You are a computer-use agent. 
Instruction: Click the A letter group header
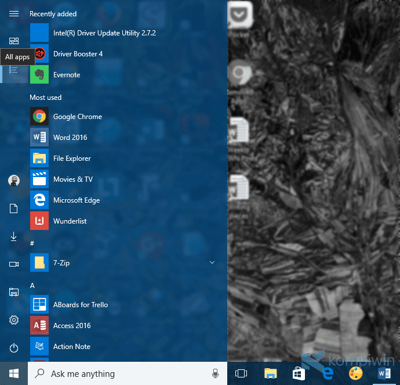pyautogui.click(x=32, y=285)
